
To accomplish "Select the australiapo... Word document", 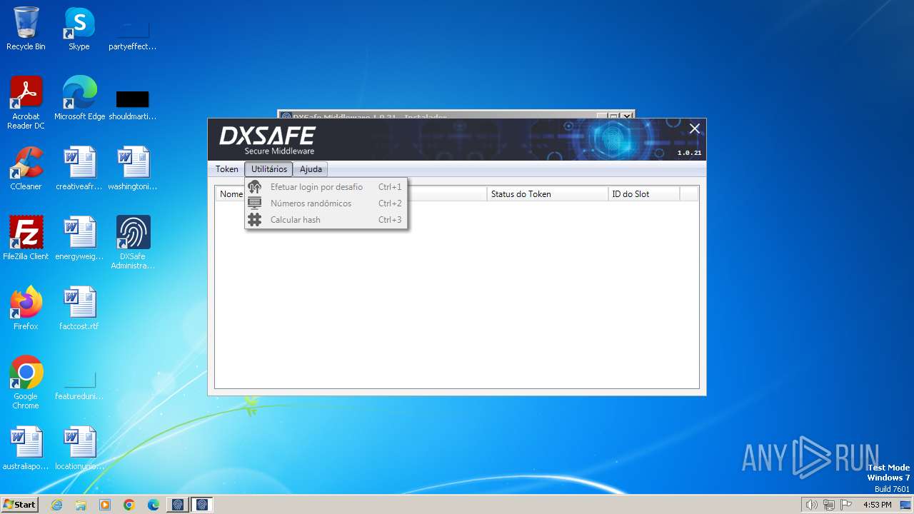I will [26, 449].
